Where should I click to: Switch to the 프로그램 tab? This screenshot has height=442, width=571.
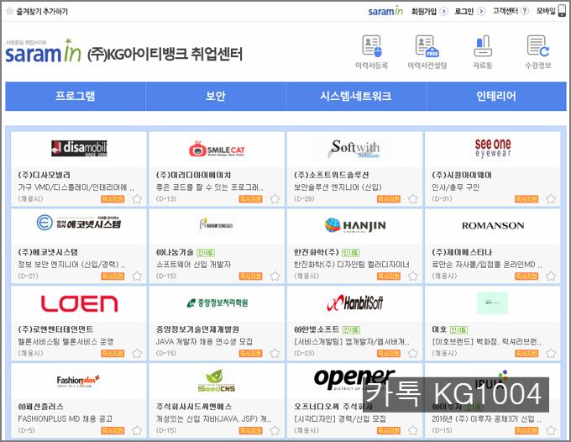[76, 96]
